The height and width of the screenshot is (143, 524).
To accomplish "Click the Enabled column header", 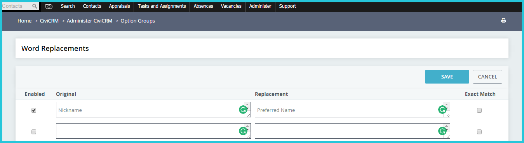I will (x=35, y=94).
